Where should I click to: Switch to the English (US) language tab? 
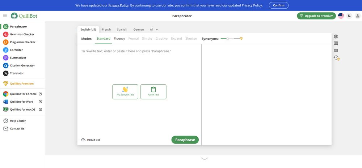(88, 30)
